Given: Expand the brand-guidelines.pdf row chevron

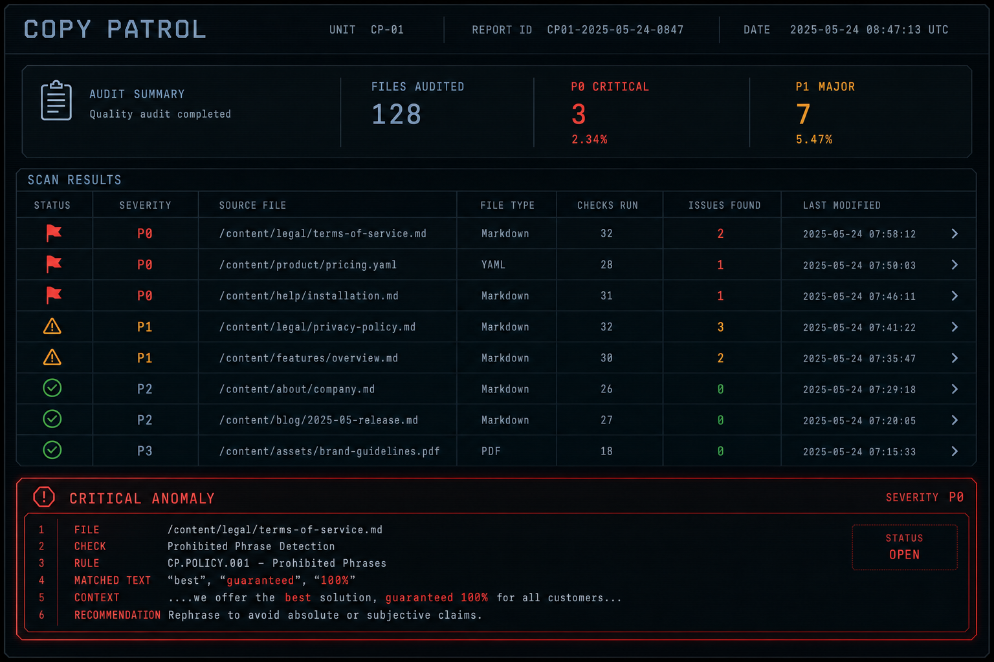Looking at the screenshot, I should (955, 451).
